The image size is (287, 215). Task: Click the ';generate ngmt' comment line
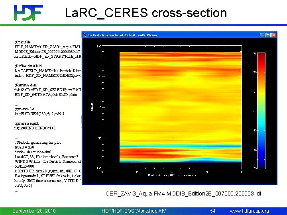(27, 123)
